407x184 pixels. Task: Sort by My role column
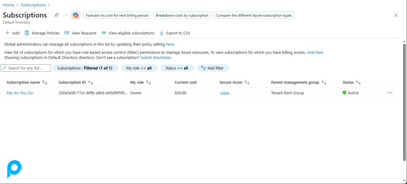[140, 82]
